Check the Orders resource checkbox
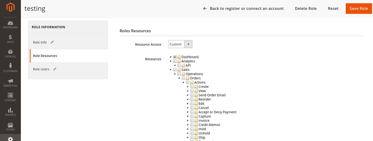The height and width of the screenshot is (141, 373). (x=183, y=78)
